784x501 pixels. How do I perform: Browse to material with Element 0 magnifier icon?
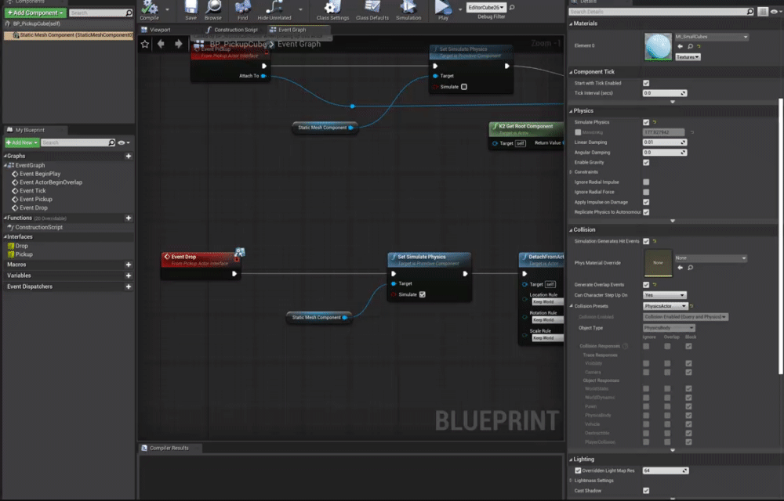691,46
